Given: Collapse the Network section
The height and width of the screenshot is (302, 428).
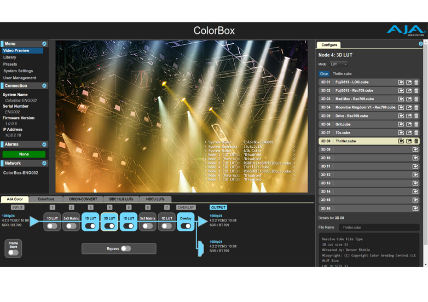Looking at the screenshot, I should pyautogui.click(x=44, y=163).
